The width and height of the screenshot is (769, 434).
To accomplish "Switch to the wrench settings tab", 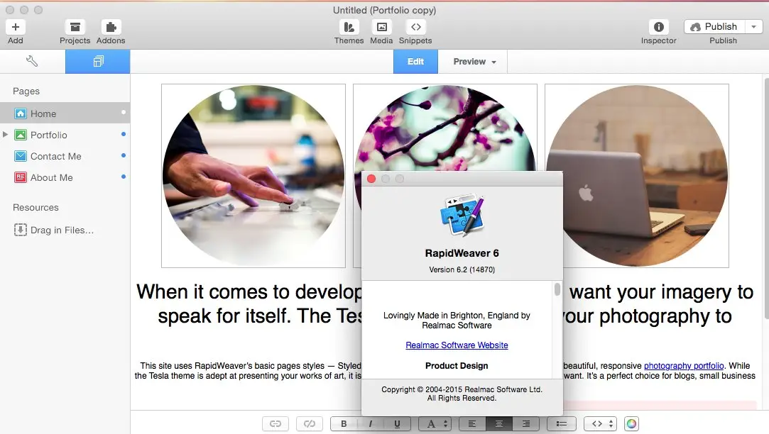I will click(x=33, y=61).
